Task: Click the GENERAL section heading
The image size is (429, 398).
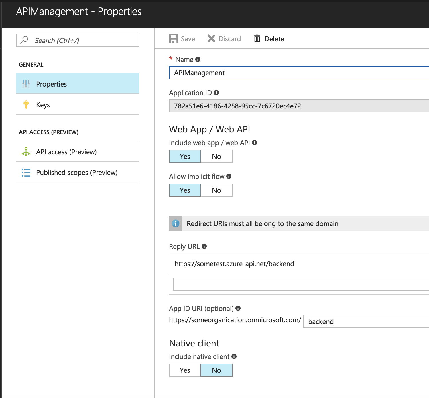Action: pos(31,65)
